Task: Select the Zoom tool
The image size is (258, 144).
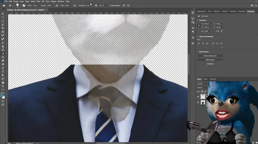Action: point(3,86)
